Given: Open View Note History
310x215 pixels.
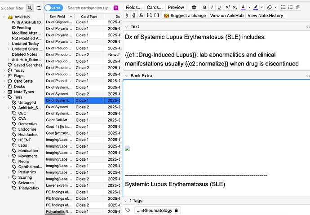Looking at the screenshot, I should pyautogui.click(x=265, y=15).
